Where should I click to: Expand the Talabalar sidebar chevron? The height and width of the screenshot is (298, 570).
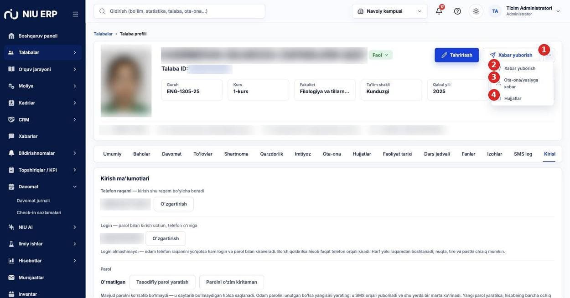coord(75,53)
